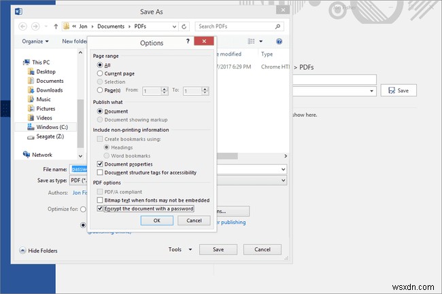
Task: Click the Type column header
Action: (x=267, y=54)
